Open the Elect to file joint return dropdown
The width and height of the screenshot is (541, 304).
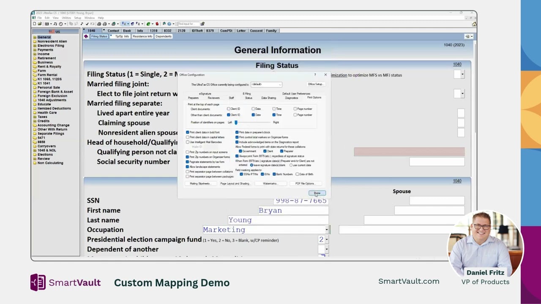tap(462, 93)
